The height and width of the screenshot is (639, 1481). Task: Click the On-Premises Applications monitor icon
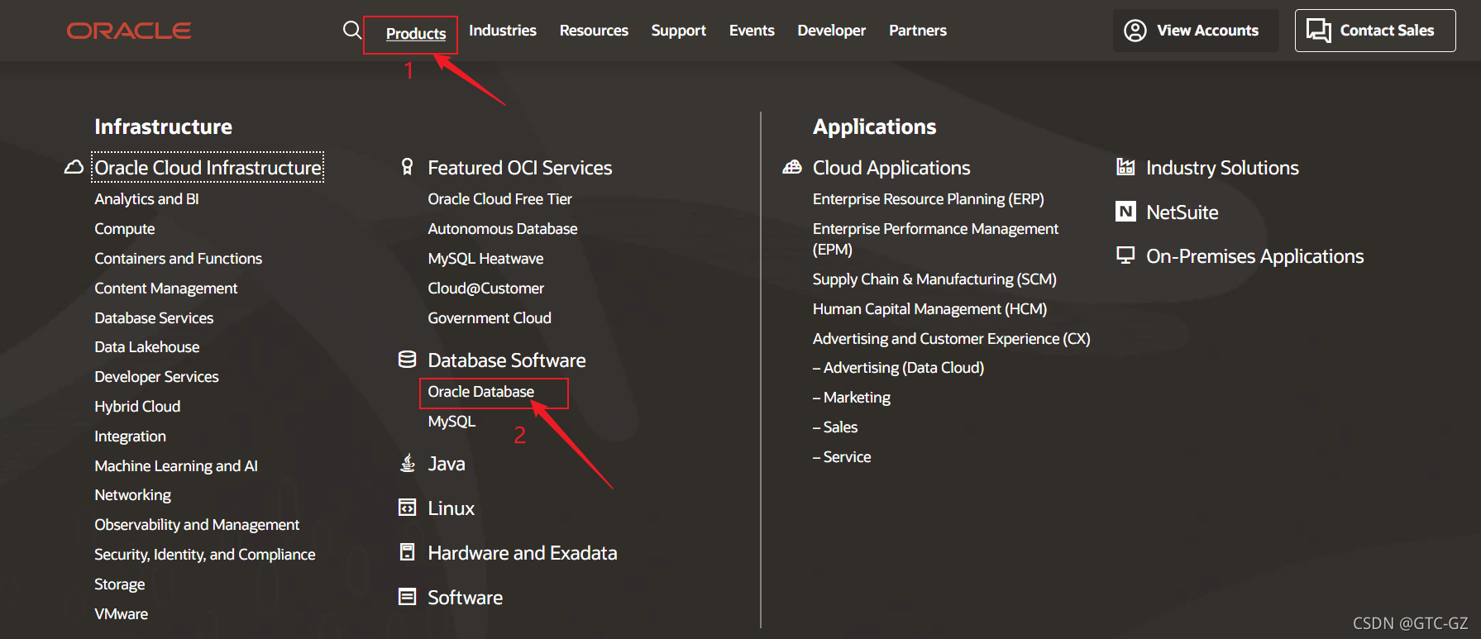tap(1125, 255)
